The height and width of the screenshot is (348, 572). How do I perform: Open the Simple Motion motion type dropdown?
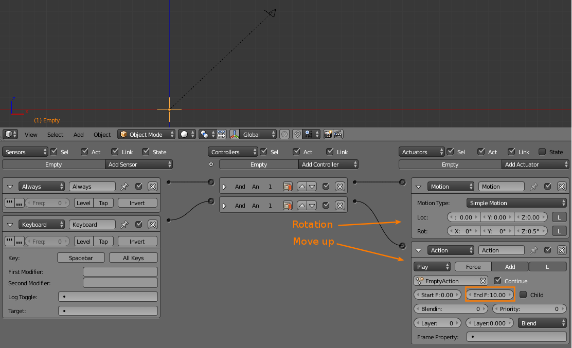coord(516,203)
